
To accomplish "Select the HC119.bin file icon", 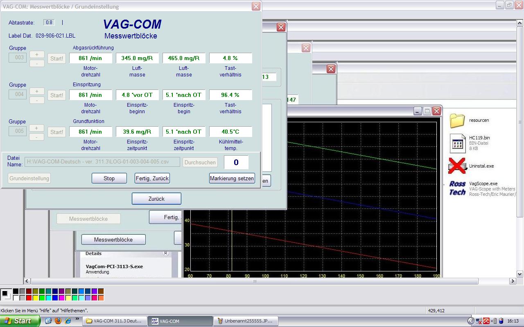I will point(458,143).
